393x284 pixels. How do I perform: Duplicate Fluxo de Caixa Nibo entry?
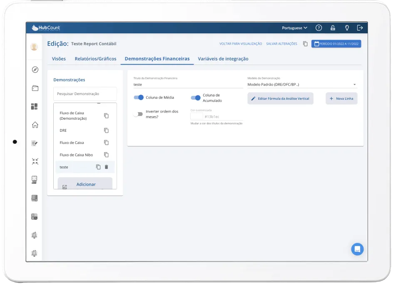[106, 155]
